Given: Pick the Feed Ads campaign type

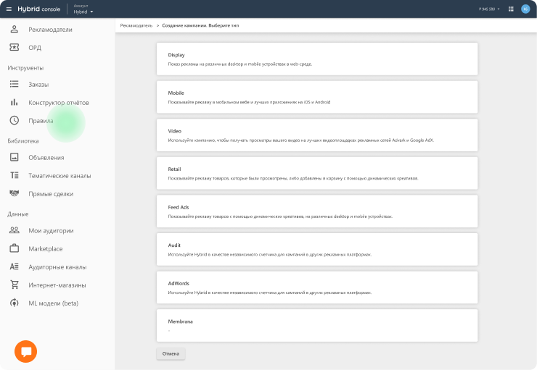Looking at the screenshot, I should click(x=316, y=211).
